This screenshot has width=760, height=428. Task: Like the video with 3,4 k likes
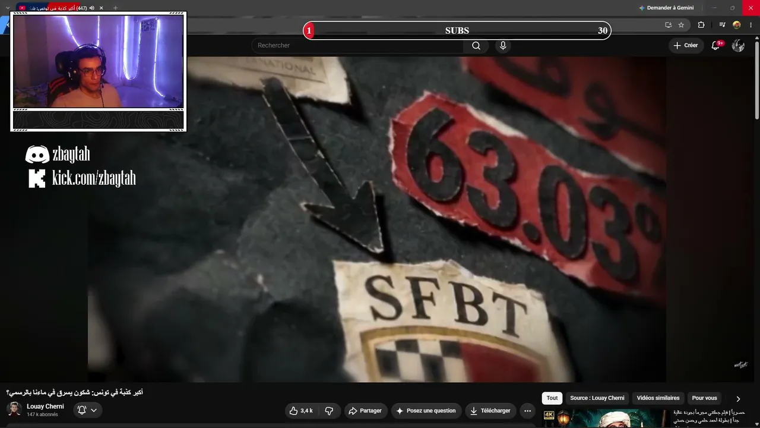301,411
